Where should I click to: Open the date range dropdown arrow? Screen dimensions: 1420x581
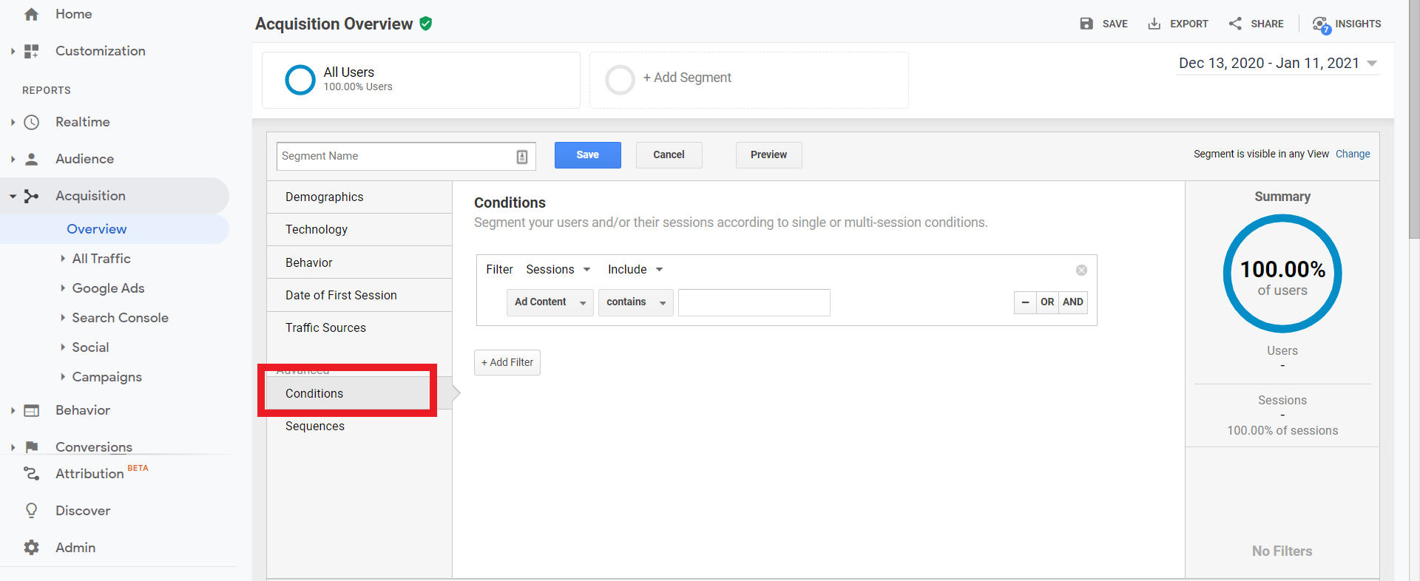1372,64
